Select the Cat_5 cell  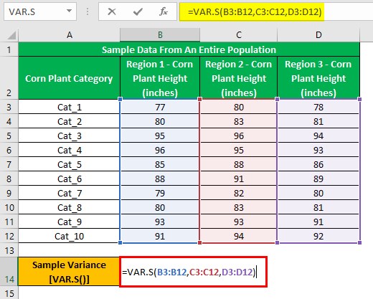[69, 164]
